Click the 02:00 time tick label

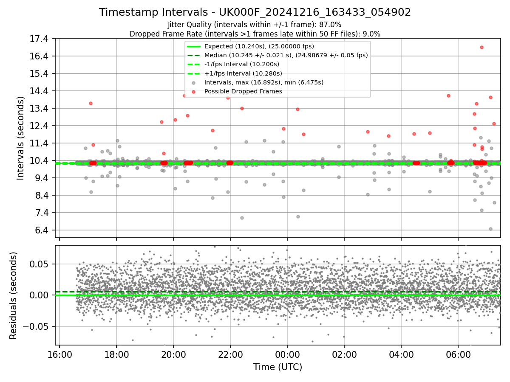[x=344, y=354]
